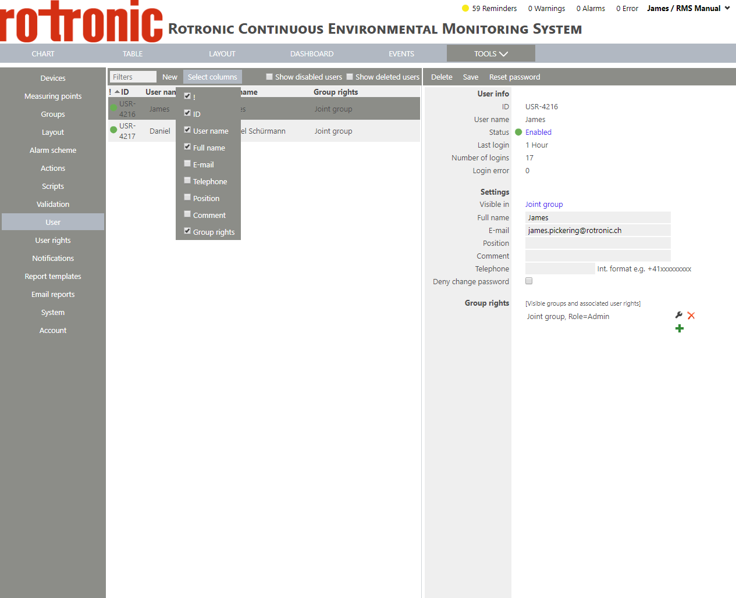Image resolution: width=736 pixels, height=598 pixels.
Task: Open Notifications in the sidebar
Action: pos(53,258)
